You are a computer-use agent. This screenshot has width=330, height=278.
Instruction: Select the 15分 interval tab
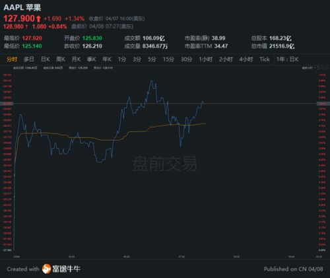pyautogui.click(x=168, y=59)
